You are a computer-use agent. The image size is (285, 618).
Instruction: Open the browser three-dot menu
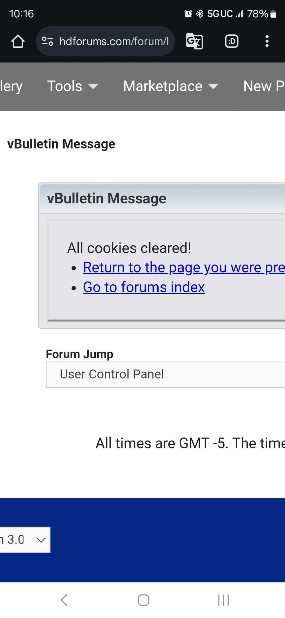pos(267,41)
